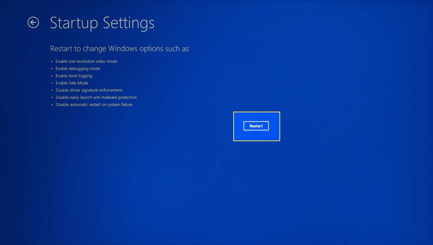The height and width of the screenshot is (245, 433).
Task: Click the word 'Startup' in the title
Action: (74, 23)
